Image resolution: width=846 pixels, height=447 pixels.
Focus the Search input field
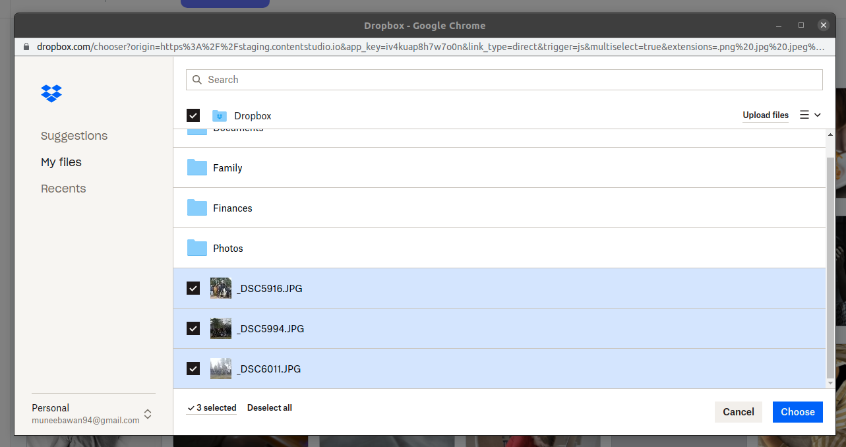pos(504,80)
